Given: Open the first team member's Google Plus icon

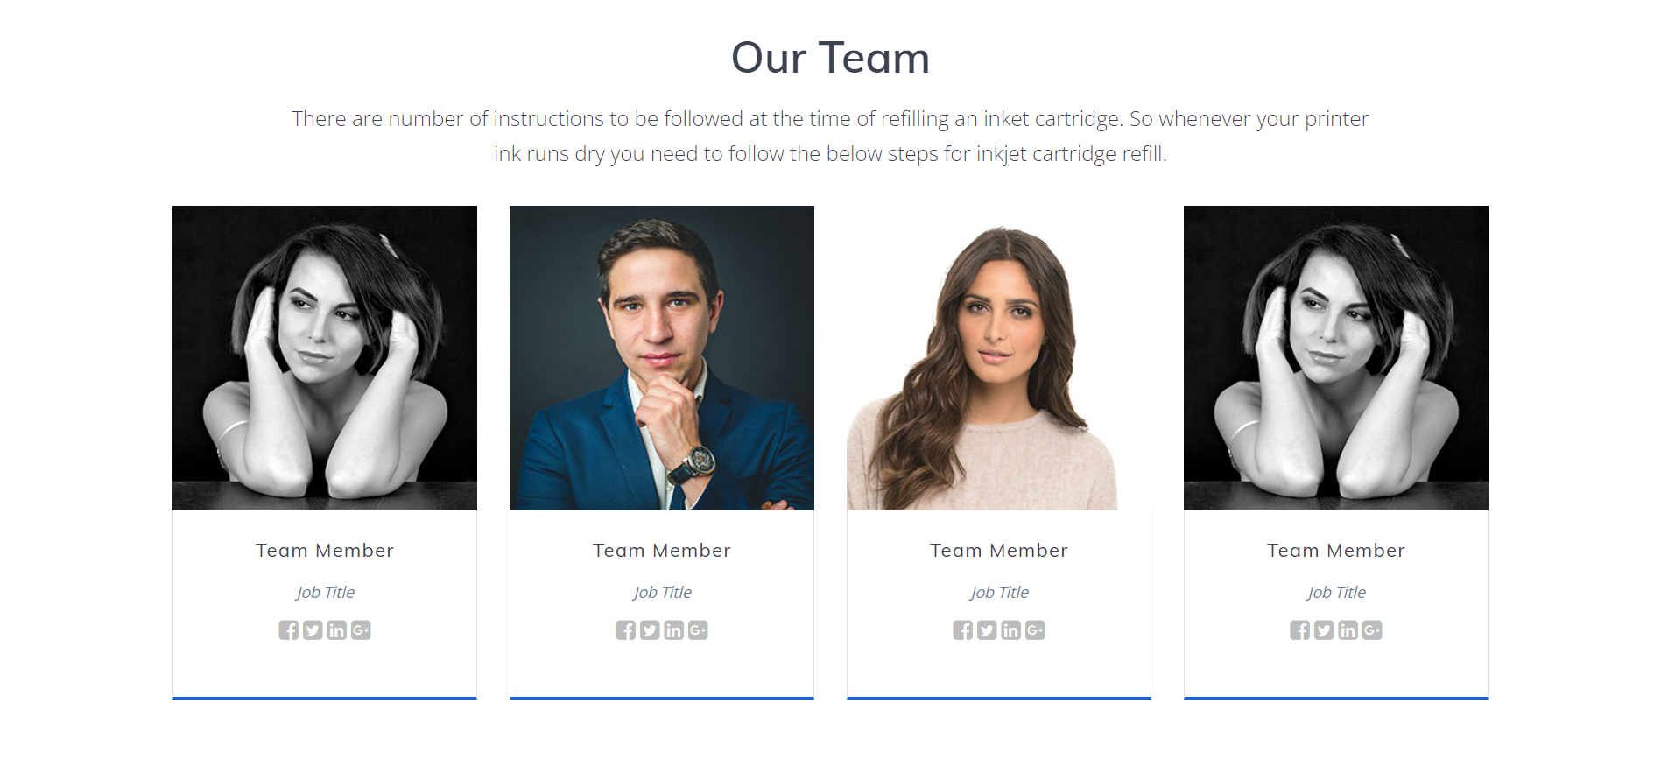Looking at the screenshot, I should [361, 630].
